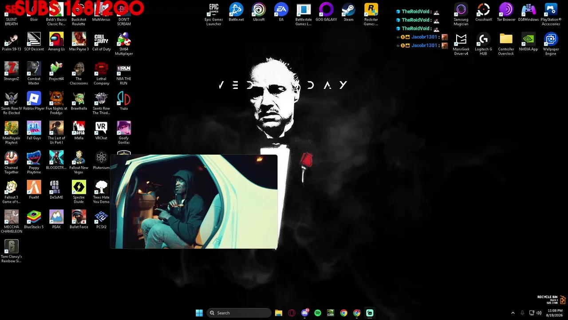
Task: Select the CrosshairX desktop icon
Action: point(484,12)
